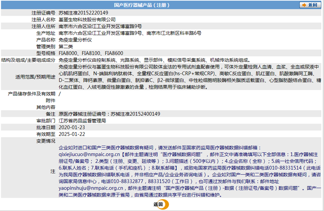Click the 备注 label

tap(51, 114)
